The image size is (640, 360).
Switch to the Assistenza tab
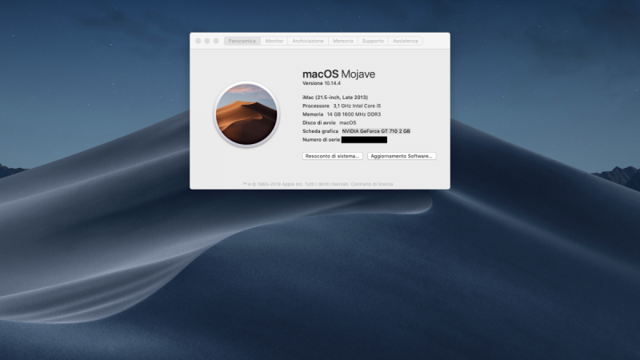click(x=406, y=41)
